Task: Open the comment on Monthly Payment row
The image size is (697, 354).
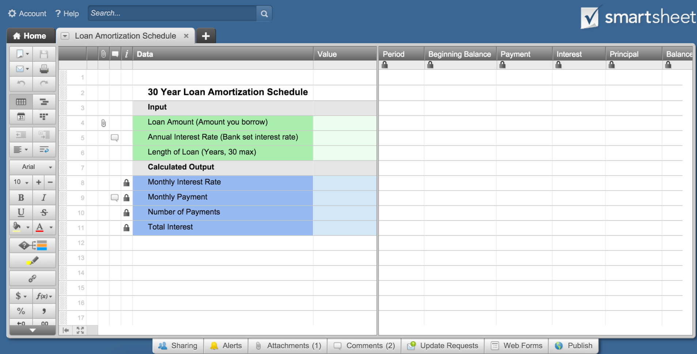Action: 114,197
